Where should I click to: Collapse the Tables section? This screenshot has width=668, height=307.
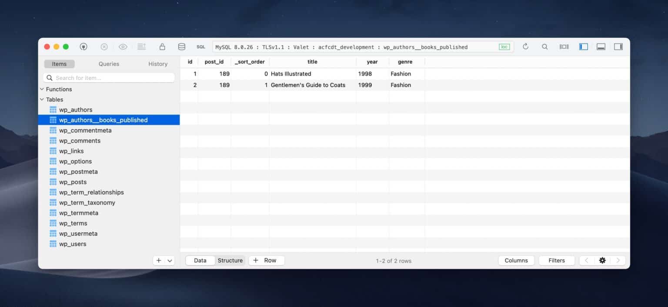click(42, 99)
